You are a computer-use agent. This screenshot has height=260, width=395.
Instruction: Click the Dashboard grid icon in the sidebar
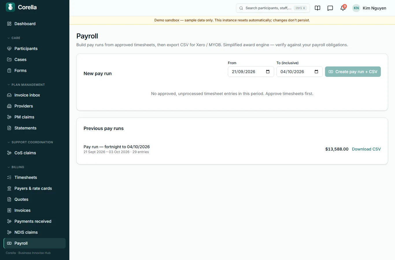pos(9,24)
